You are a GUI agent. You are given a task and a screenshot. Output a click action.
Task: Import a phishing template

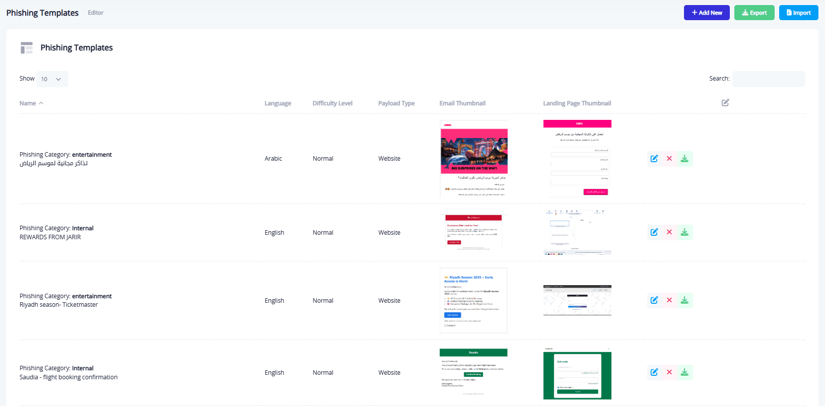click(x=798, y=13)
